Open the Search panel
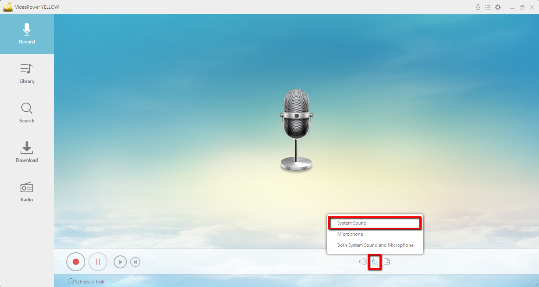The height and width of the screenshot is (287, 539). (x=26, y=113)
